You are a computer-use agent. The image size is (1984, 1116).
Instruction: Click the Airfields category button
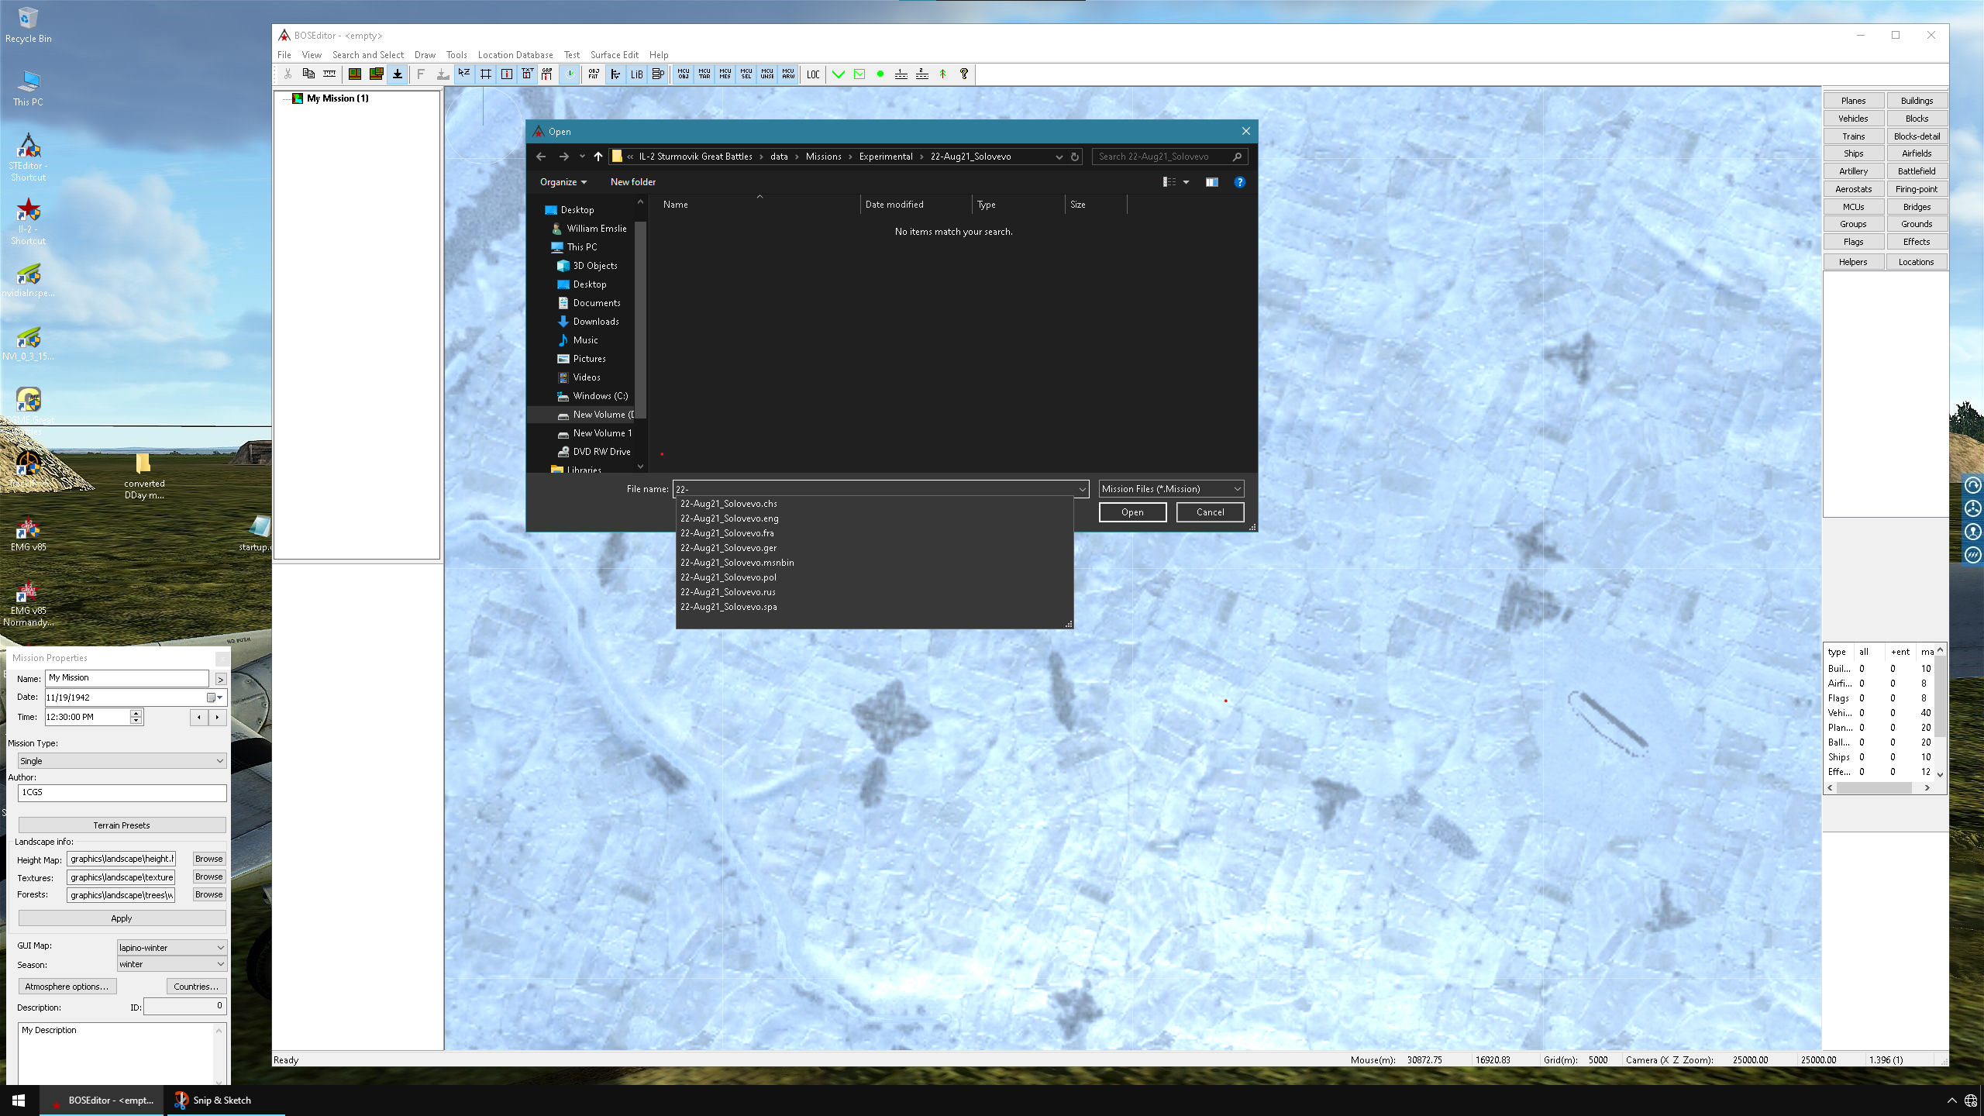coord(1916,153)
